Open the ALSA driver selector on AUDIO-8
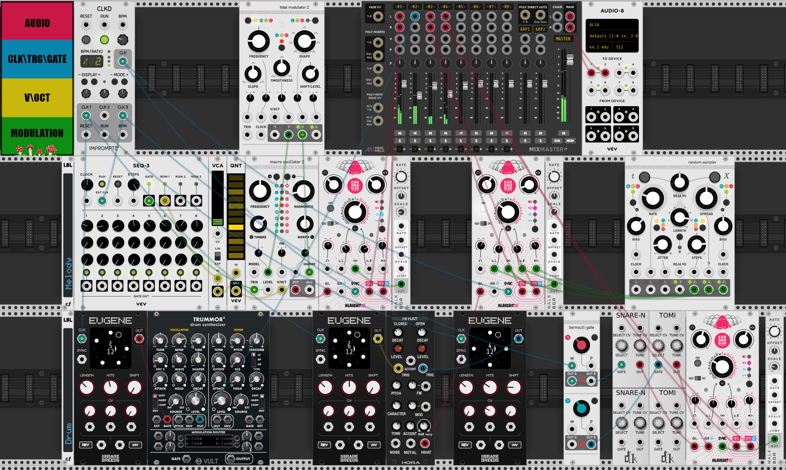Image resolution: width=786 pixels, height=470 pixels. (612, 25)
